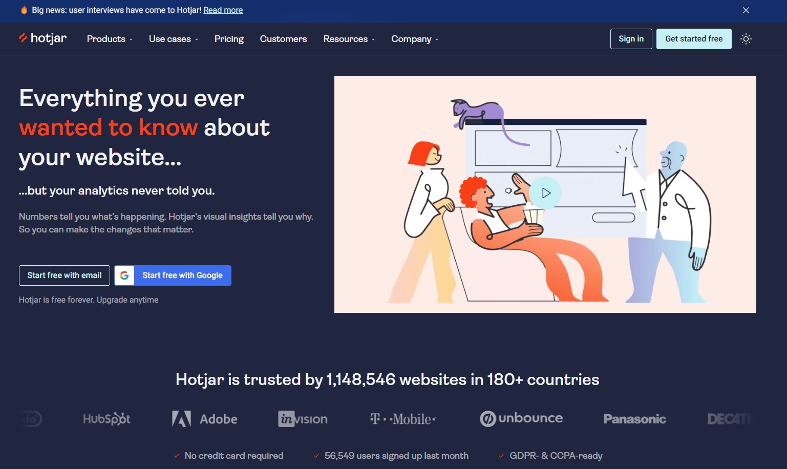This screenshot has height=469, width=787.
Task: Click the Unbounce logo
Action: click(x=521, y=418)
